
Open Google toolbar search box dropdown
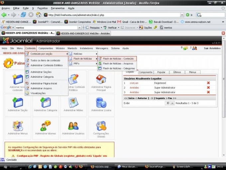(x=79, y=27)
